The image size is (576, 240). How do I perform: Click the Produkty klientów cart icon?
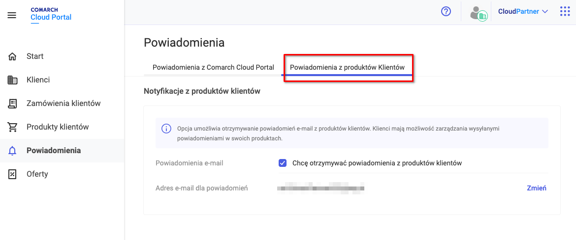point(12,127)
